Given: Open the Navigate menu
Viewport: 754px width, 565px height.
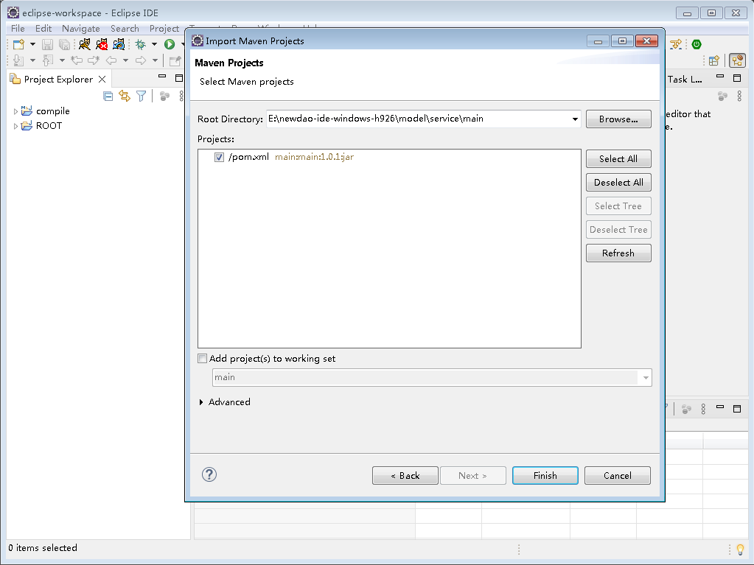Looking at the screenshot, I should [x=81, y=28].
